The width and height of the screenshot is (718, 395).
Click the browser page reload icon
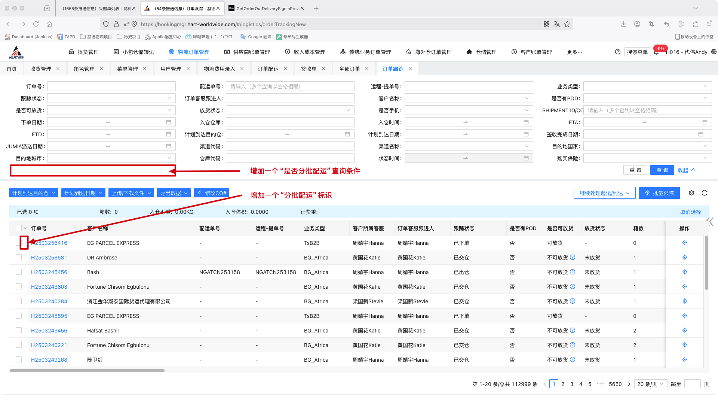click(36, 24)
